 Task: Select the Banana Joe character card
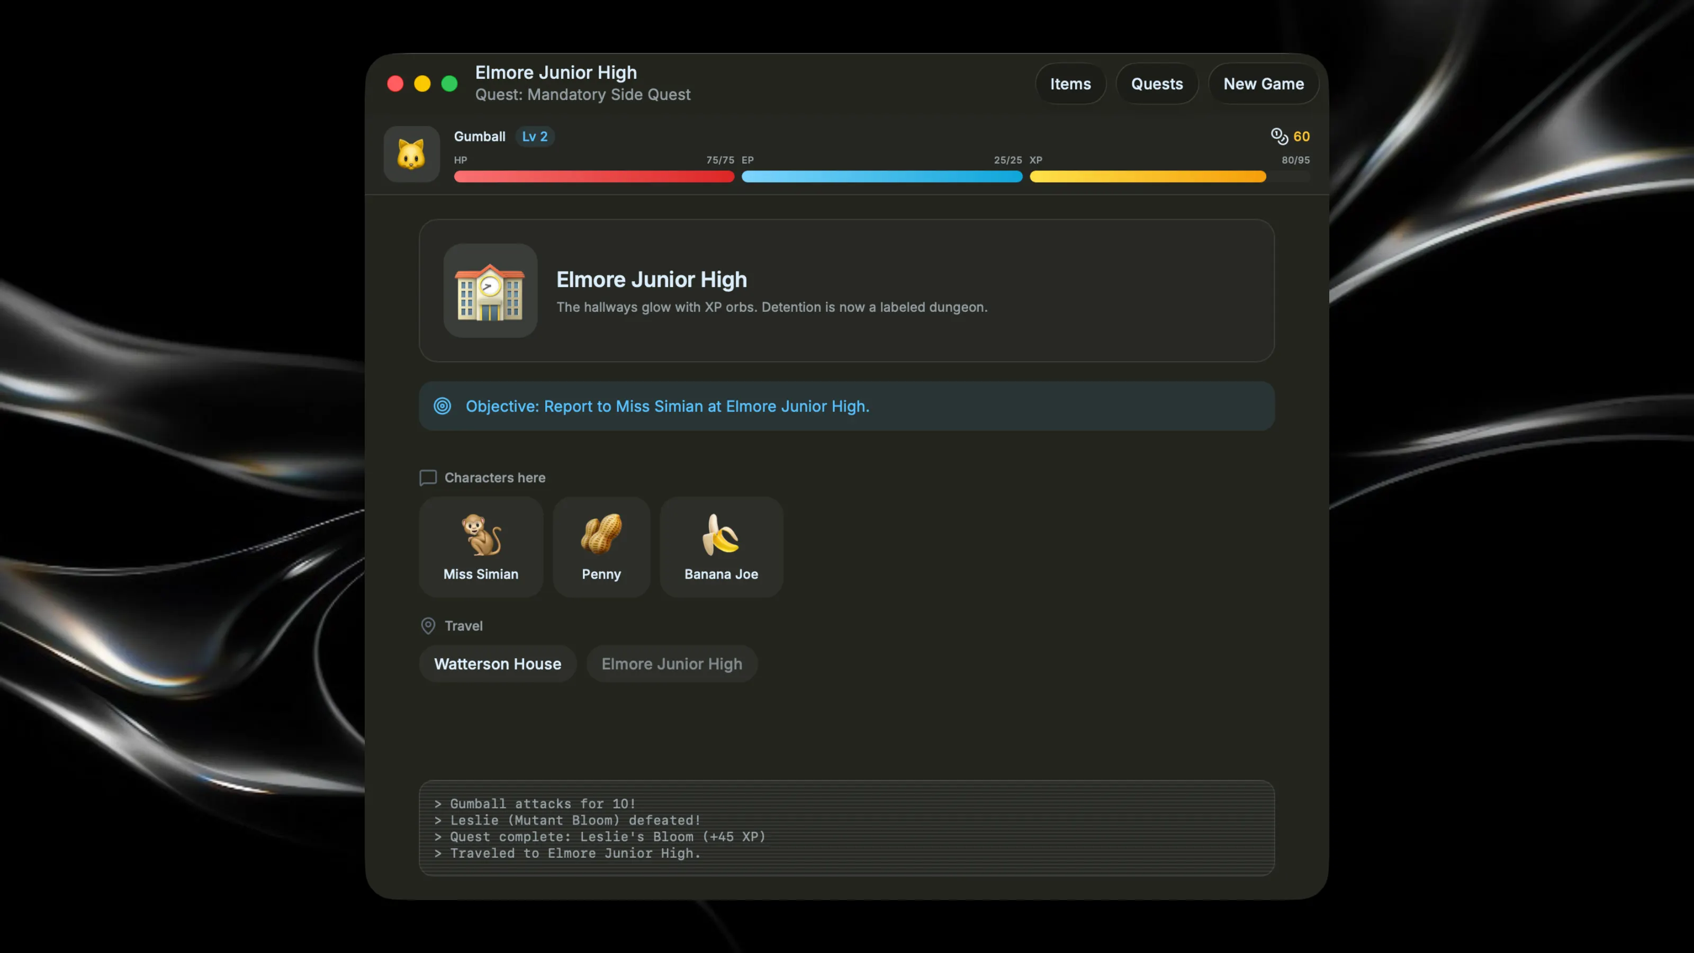click(722, 547)
